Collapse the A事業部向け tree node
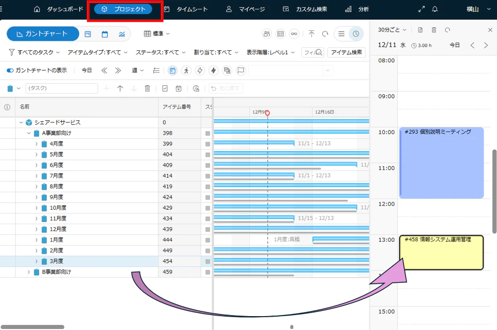 pyautogui.click(x=29, y=133)
